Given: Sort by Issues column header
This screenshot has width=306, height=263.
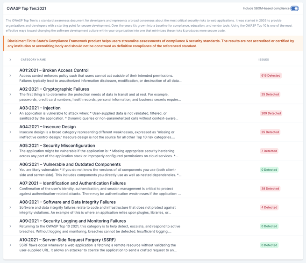Looking at the screenshot, I should [263, 60].
